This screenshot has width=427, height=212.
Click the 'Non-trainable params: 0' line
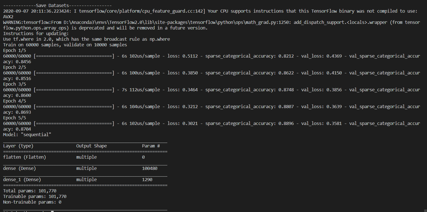coord(32,202)
